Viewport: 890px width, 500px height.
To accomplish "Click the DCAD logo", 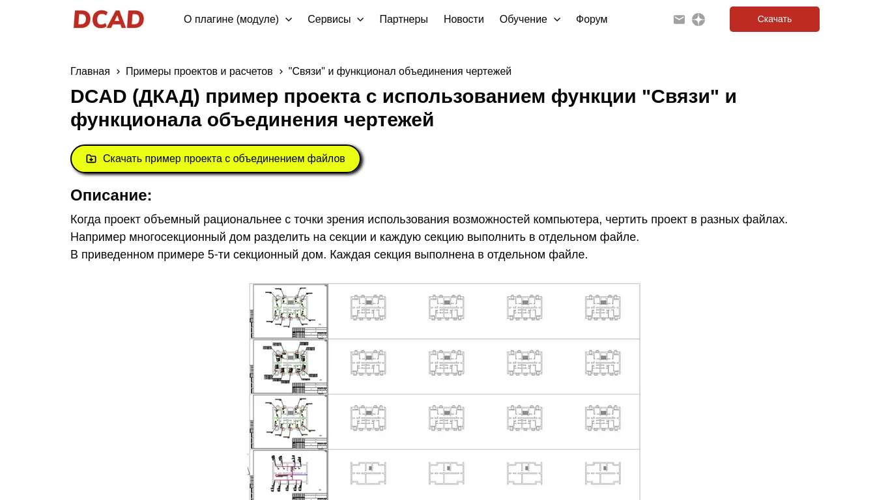I will pos(108,20).
